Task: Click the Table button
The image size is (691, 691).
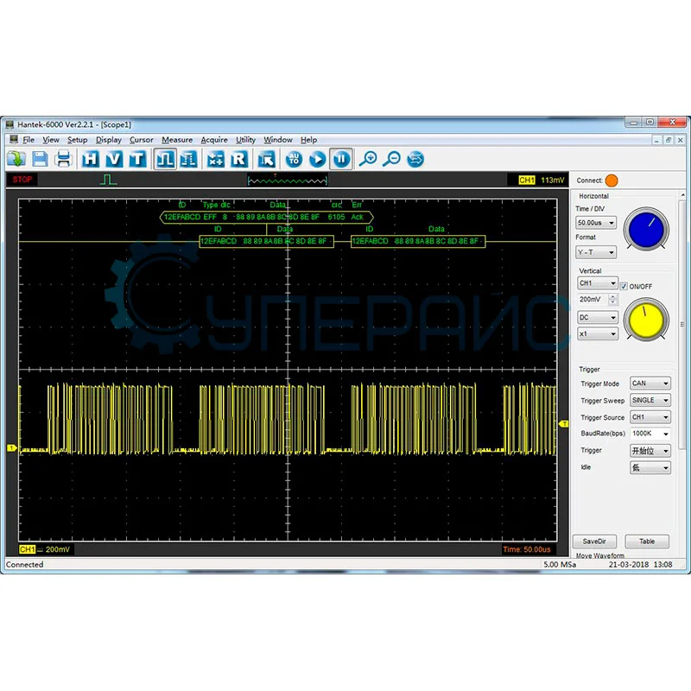Action: coord(646,542)
